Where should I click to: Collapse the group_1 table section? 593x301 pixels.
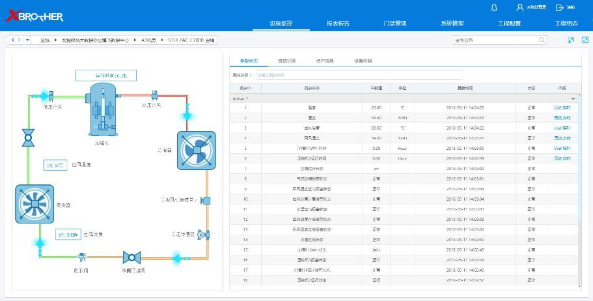573,98
